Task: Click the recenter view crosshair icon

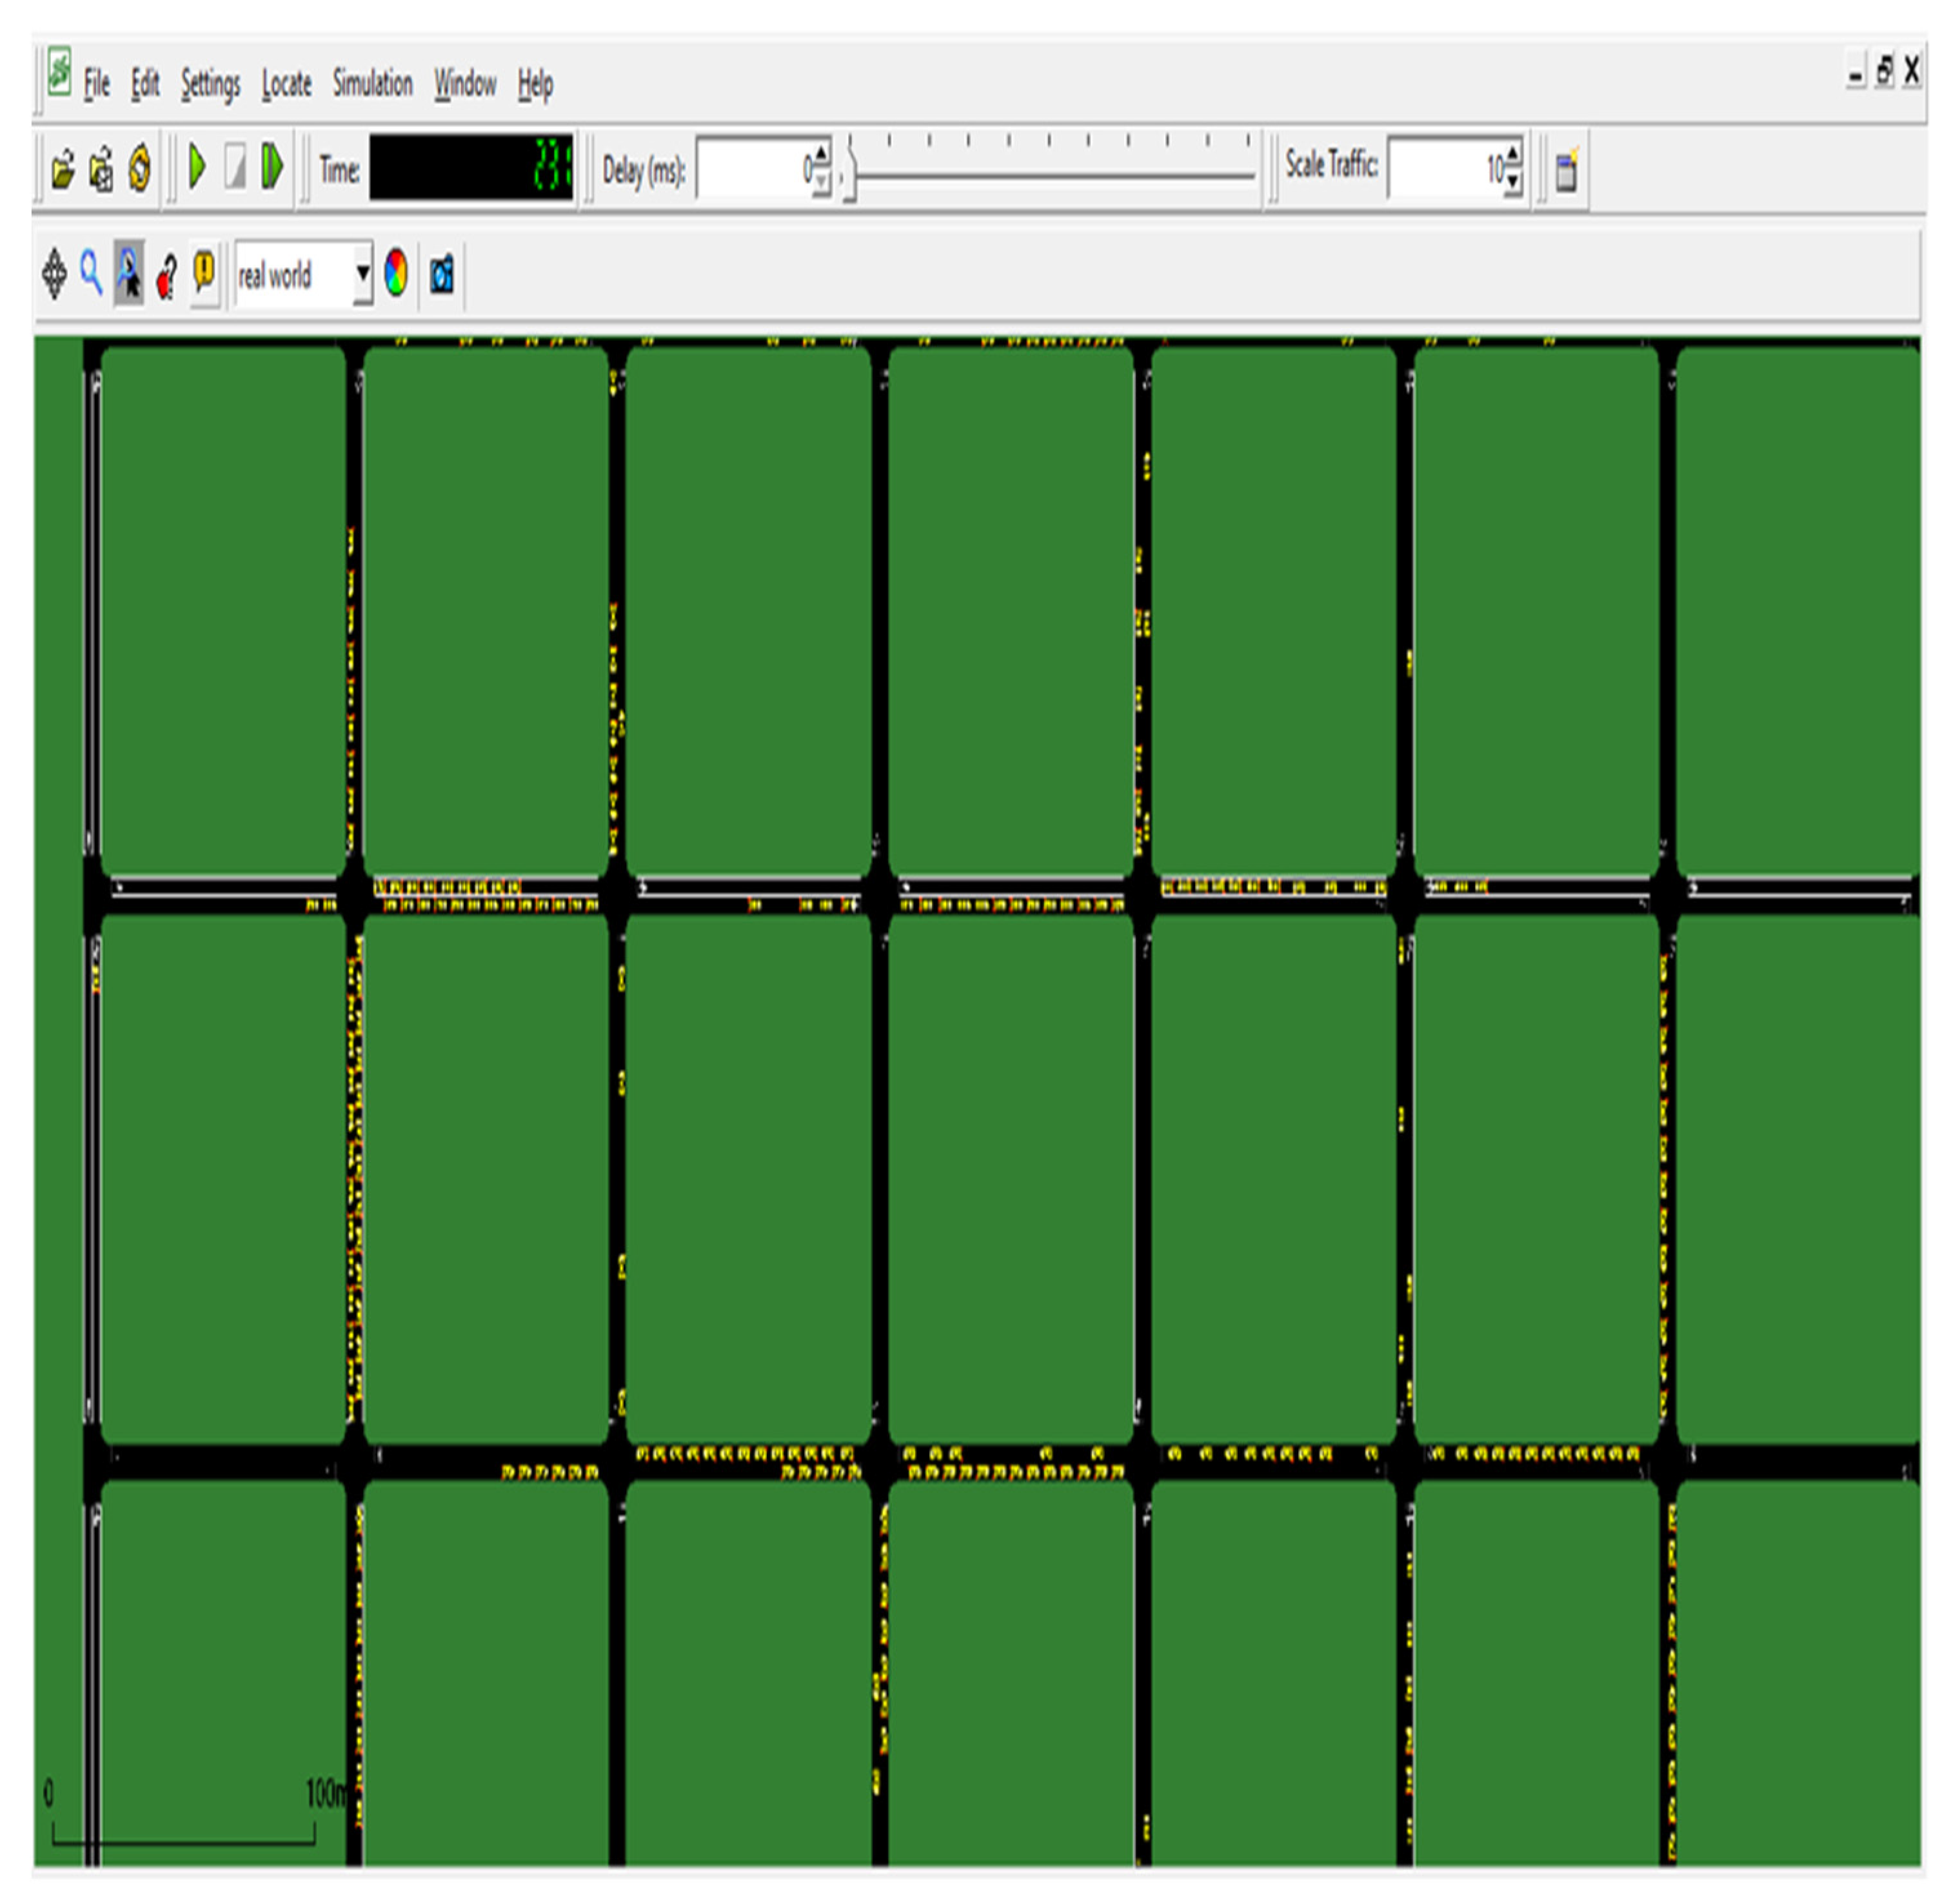Action: [x=54, y=274]
